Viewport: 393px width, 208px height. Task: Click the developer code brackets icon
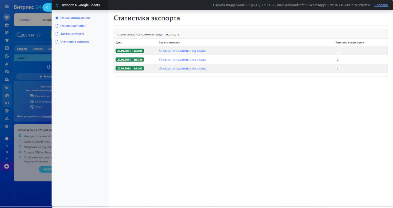pos(7,103)
